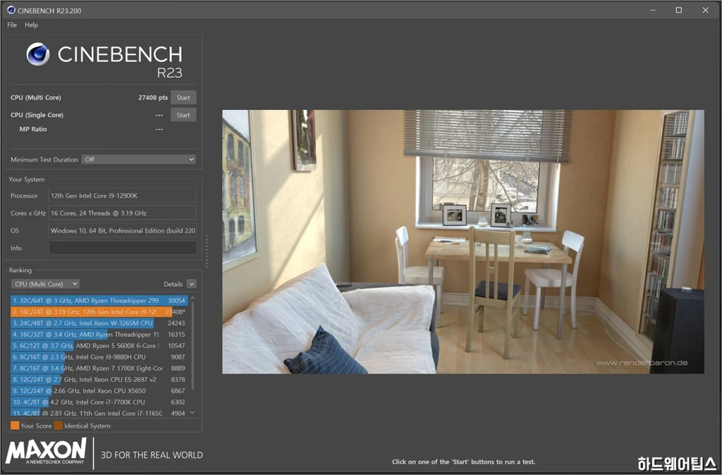
Task: Open the File menu
Action: point(12,25)
